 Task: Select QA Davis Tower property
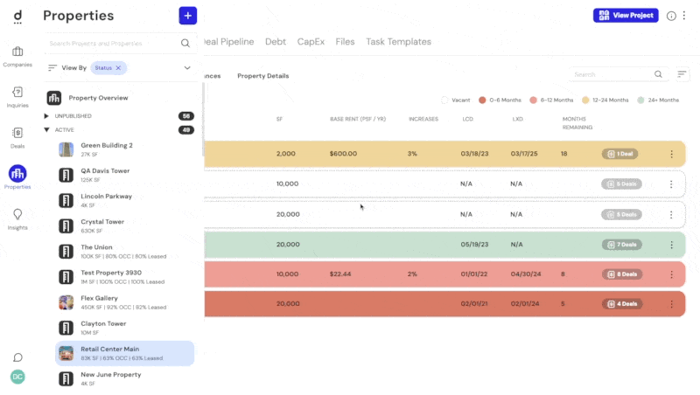[x=125, y=175]
